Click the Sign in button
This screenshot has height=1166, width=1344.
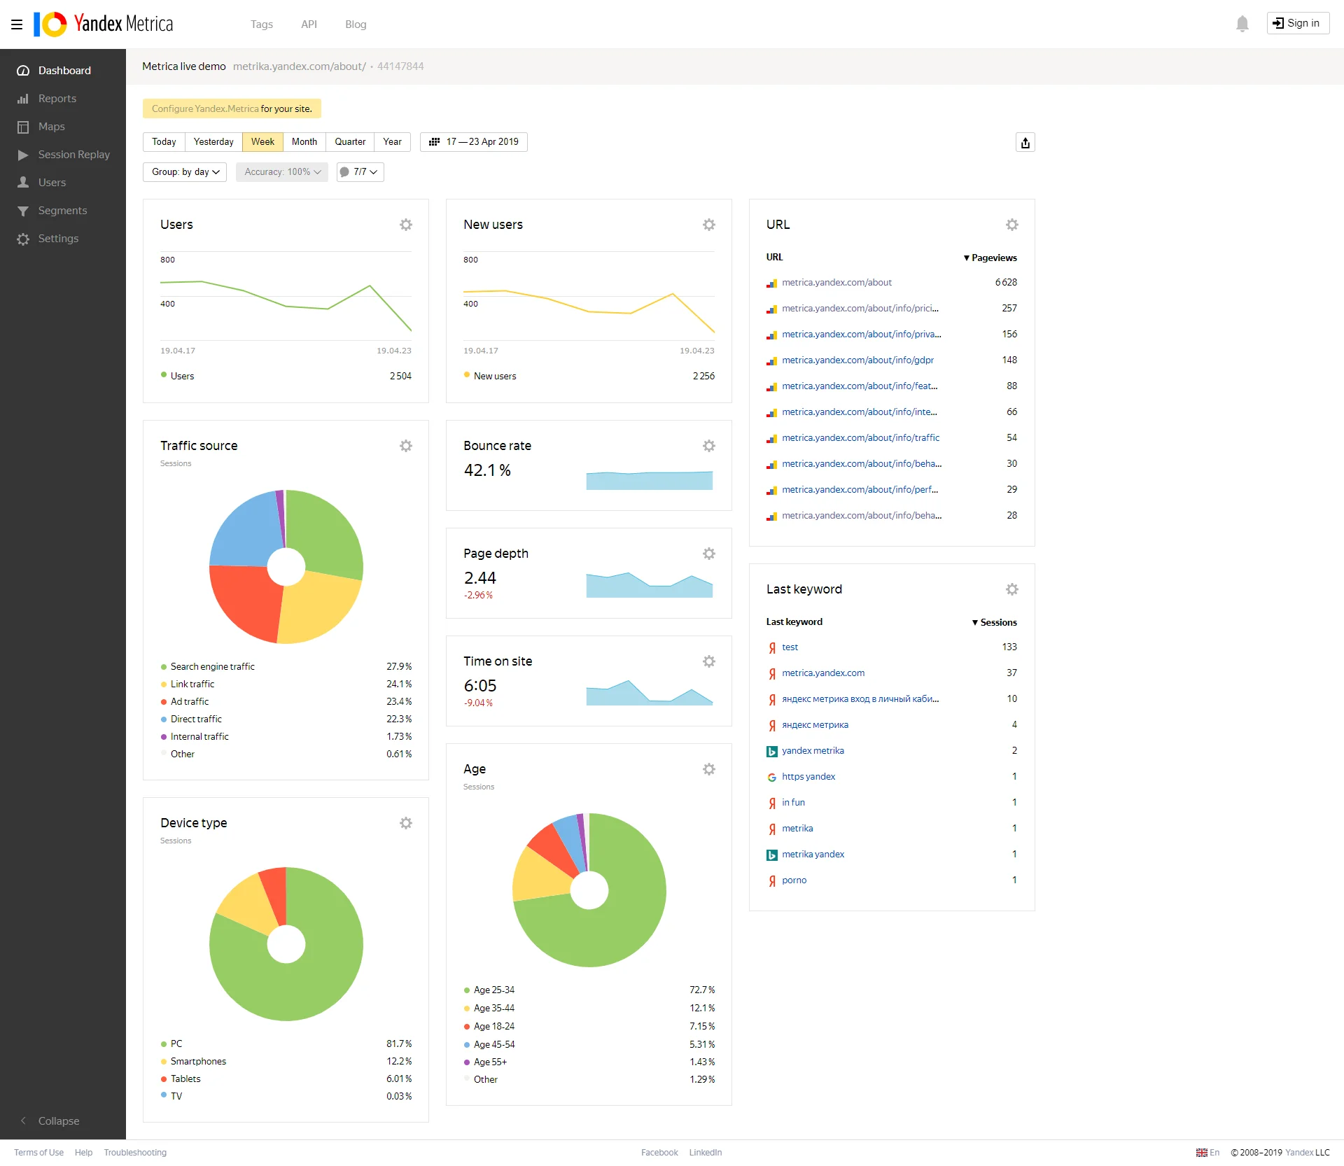(x=1297, y=23)
